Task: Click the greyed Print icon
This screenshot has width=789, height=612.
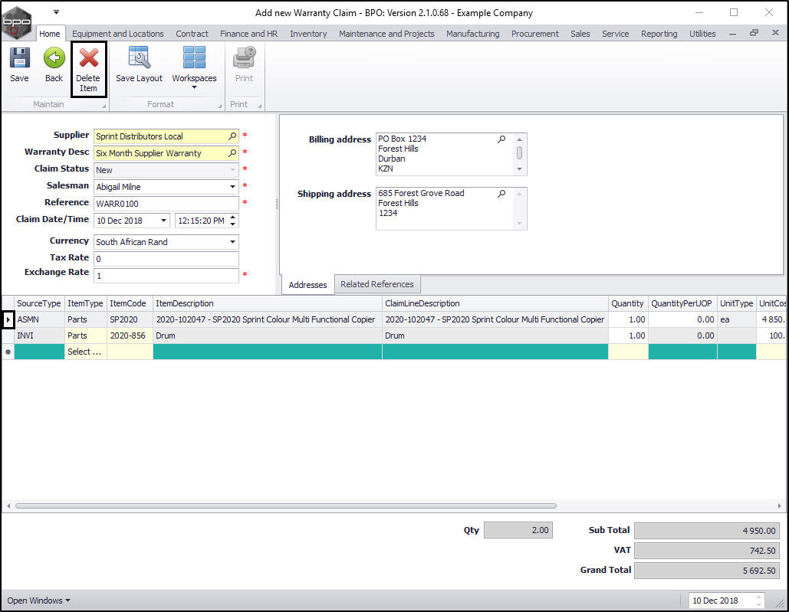Action: click(244, 58)
